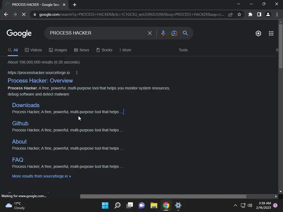Stop loading the page
This screenshot has width=283, height=212.
point(24,14)
